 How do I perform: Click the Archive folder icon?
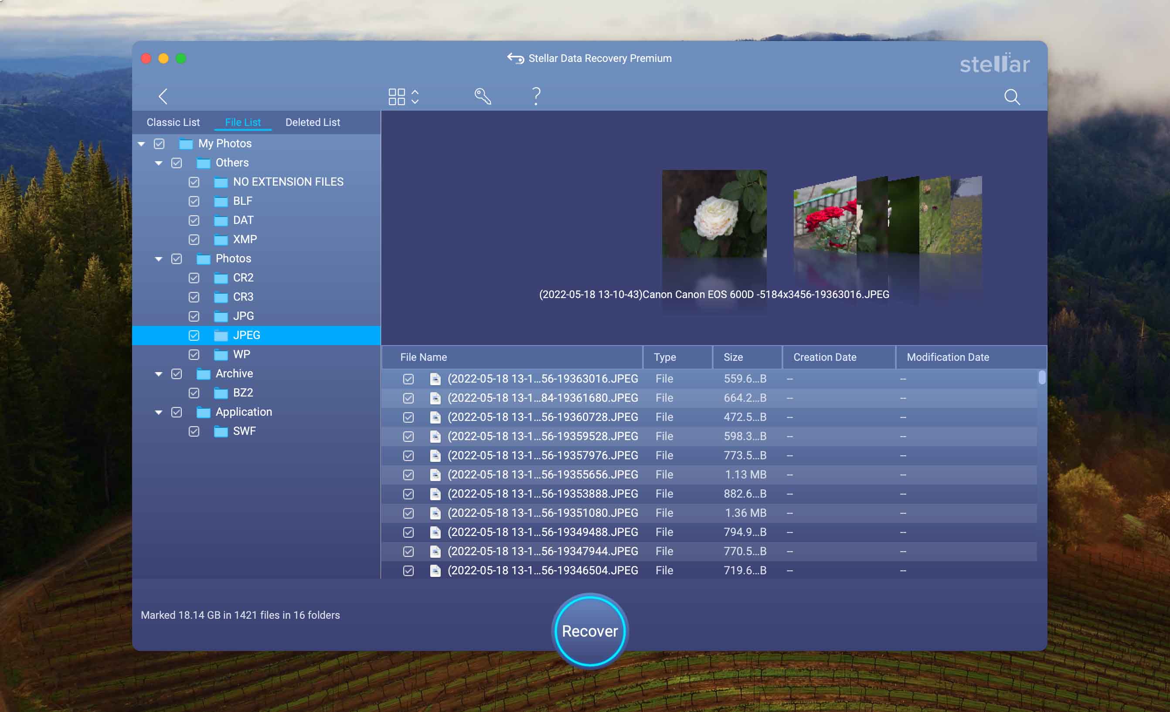click(203, 373)
